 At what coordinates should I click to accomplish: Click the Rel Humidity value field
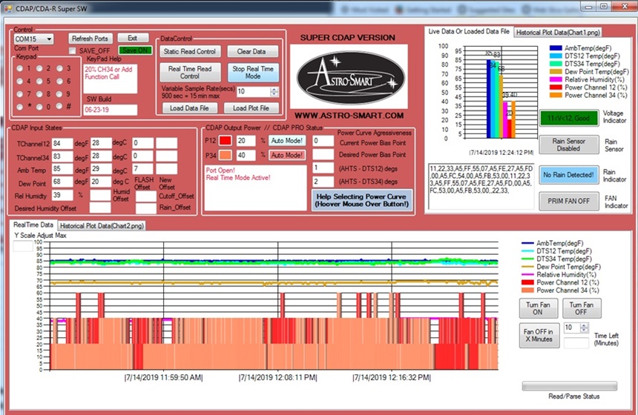pyautogui.click(x=62, y=195)
